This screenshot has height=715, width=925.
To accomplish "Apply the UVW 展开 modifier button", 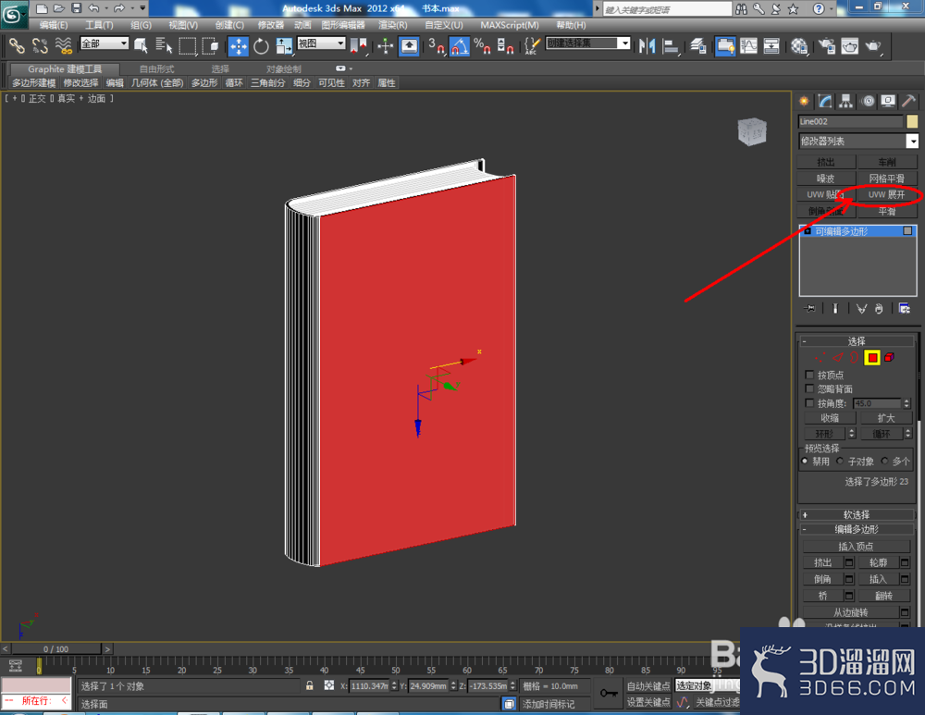I will pos(887,194).
